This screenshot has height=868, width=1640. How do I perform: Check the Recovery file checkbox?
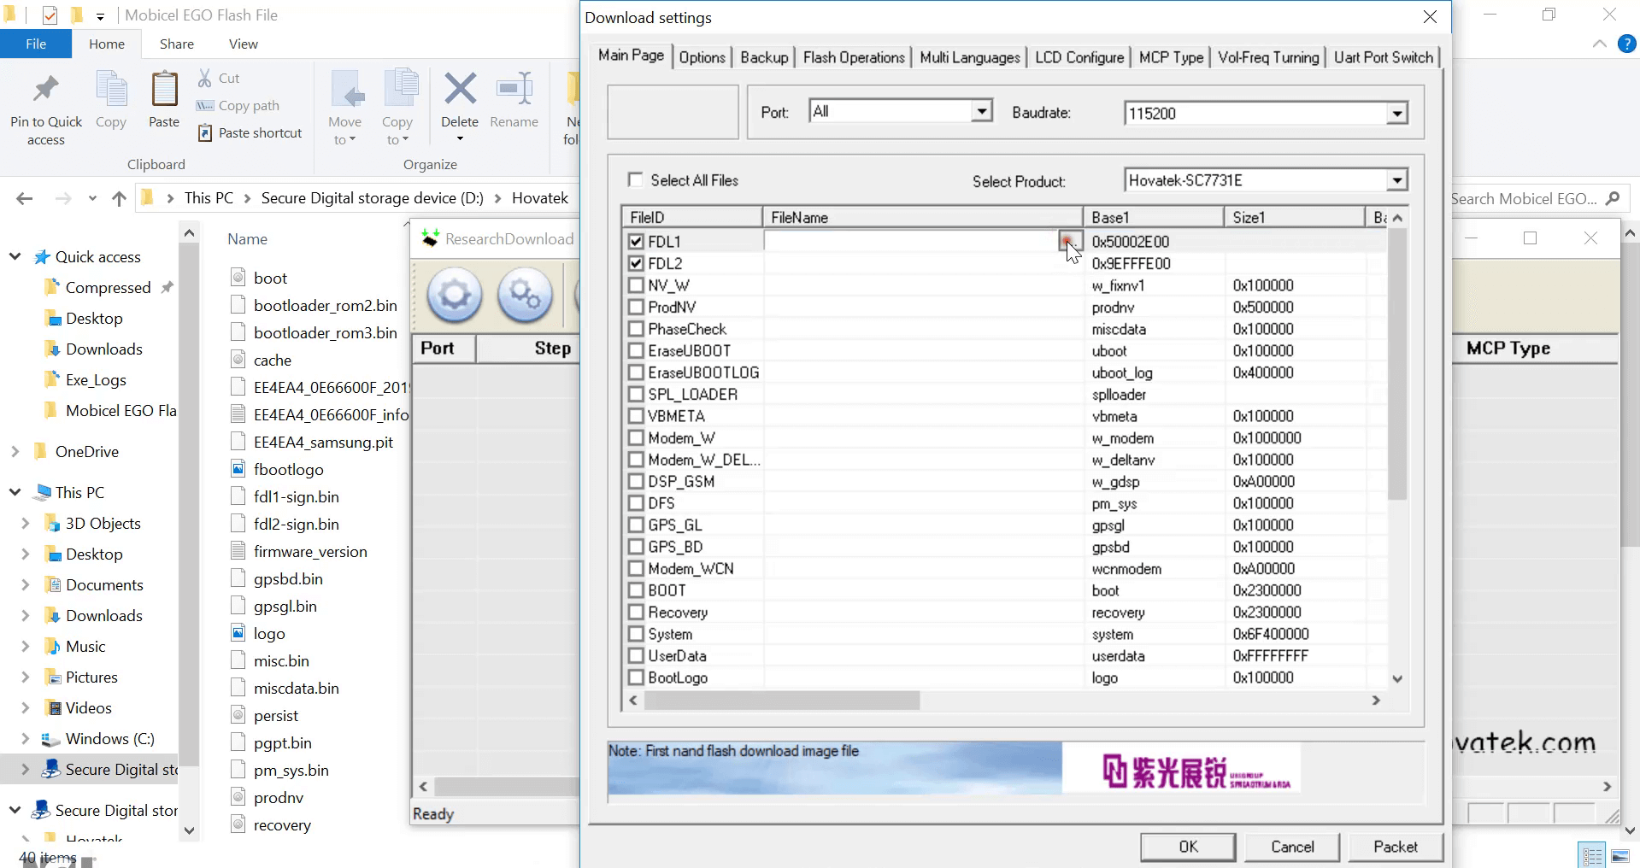635,612
